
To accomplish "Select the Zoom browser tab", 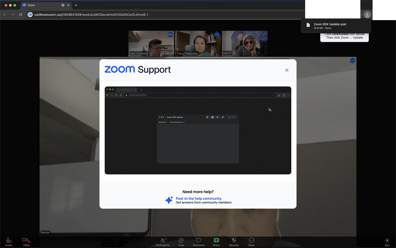I will pyautogui.click(x=46, y=5).
